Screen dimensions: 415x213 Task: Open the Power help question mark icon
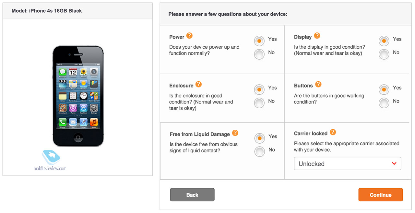coord(189,36)
